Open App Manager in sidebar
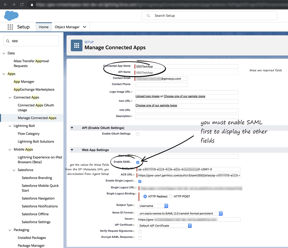Viewport: 288px width, 248px height. point(24,81)
